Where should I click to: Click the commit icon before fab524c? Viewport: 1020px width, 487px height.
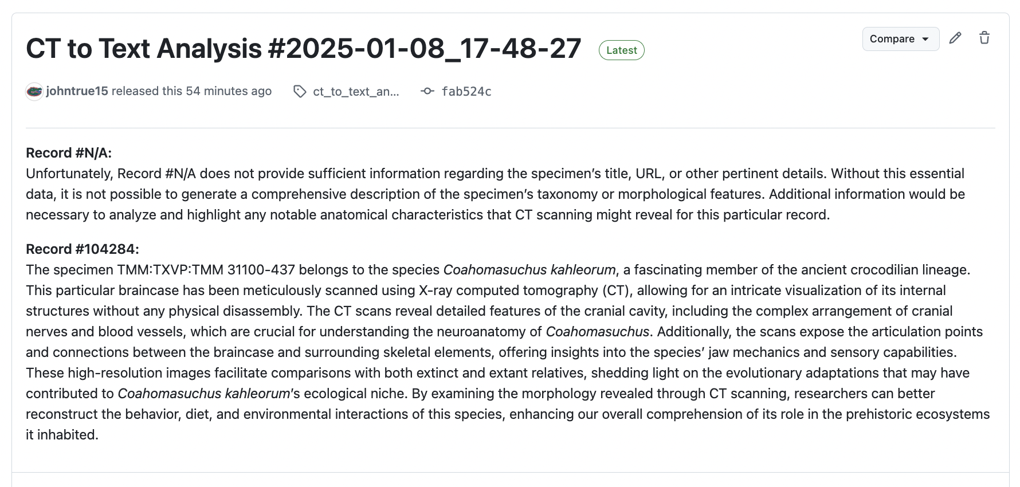click(427, 92)
